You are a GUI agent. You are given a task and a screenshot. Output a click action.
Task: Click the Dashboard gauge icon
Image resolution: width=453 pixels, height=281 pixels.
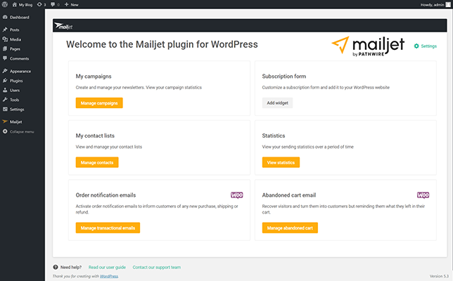tap(5, 17)
